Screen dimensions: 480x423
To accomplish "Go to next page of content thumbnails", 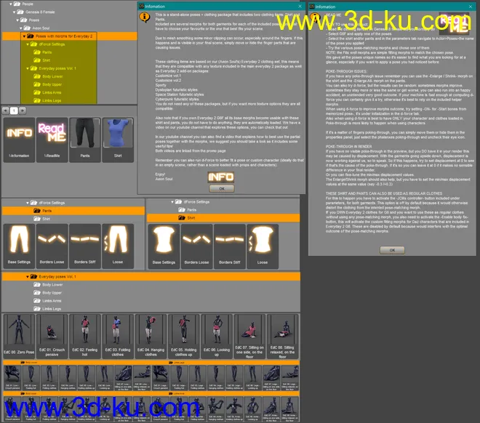I will click(x=22, y=110).
